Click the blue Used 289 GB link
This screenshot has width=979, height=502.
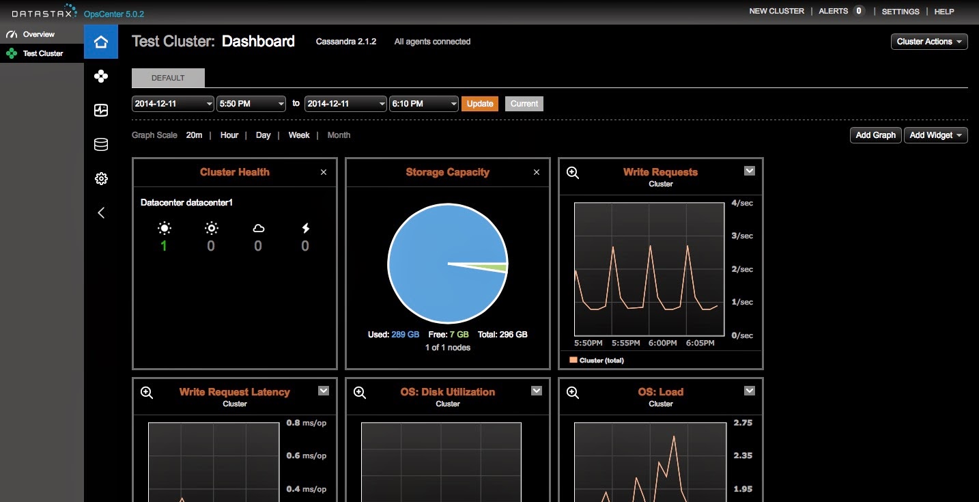(x=406, y=334)
